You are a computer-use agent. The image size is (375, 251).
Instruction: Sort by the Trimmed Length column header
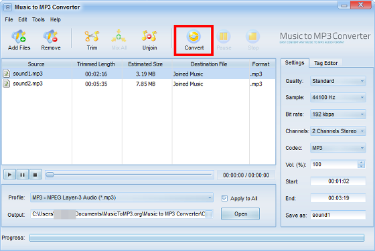[x=96, y=64]
